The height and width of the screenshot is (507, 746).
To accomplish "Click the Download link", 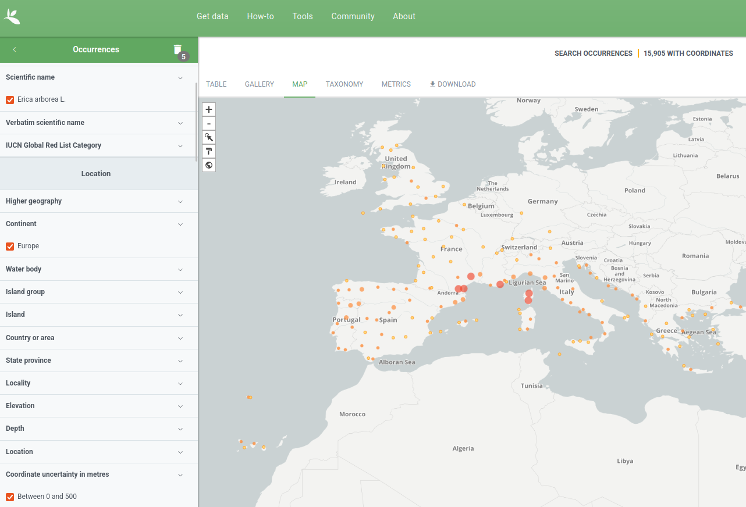I will point(452,84).
